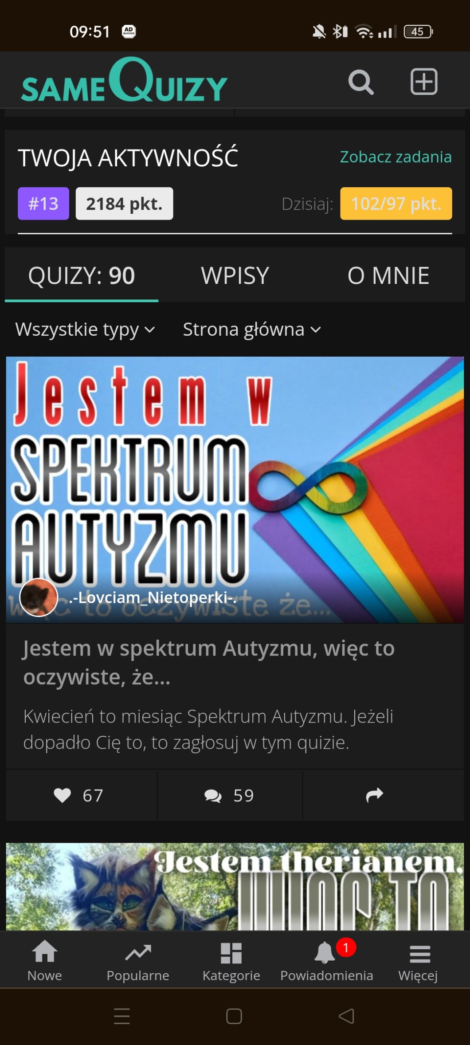Open quiz title Jestem w spektrum Autyzmu
The width and height of the screenshot is (470, 1045).
209,662
